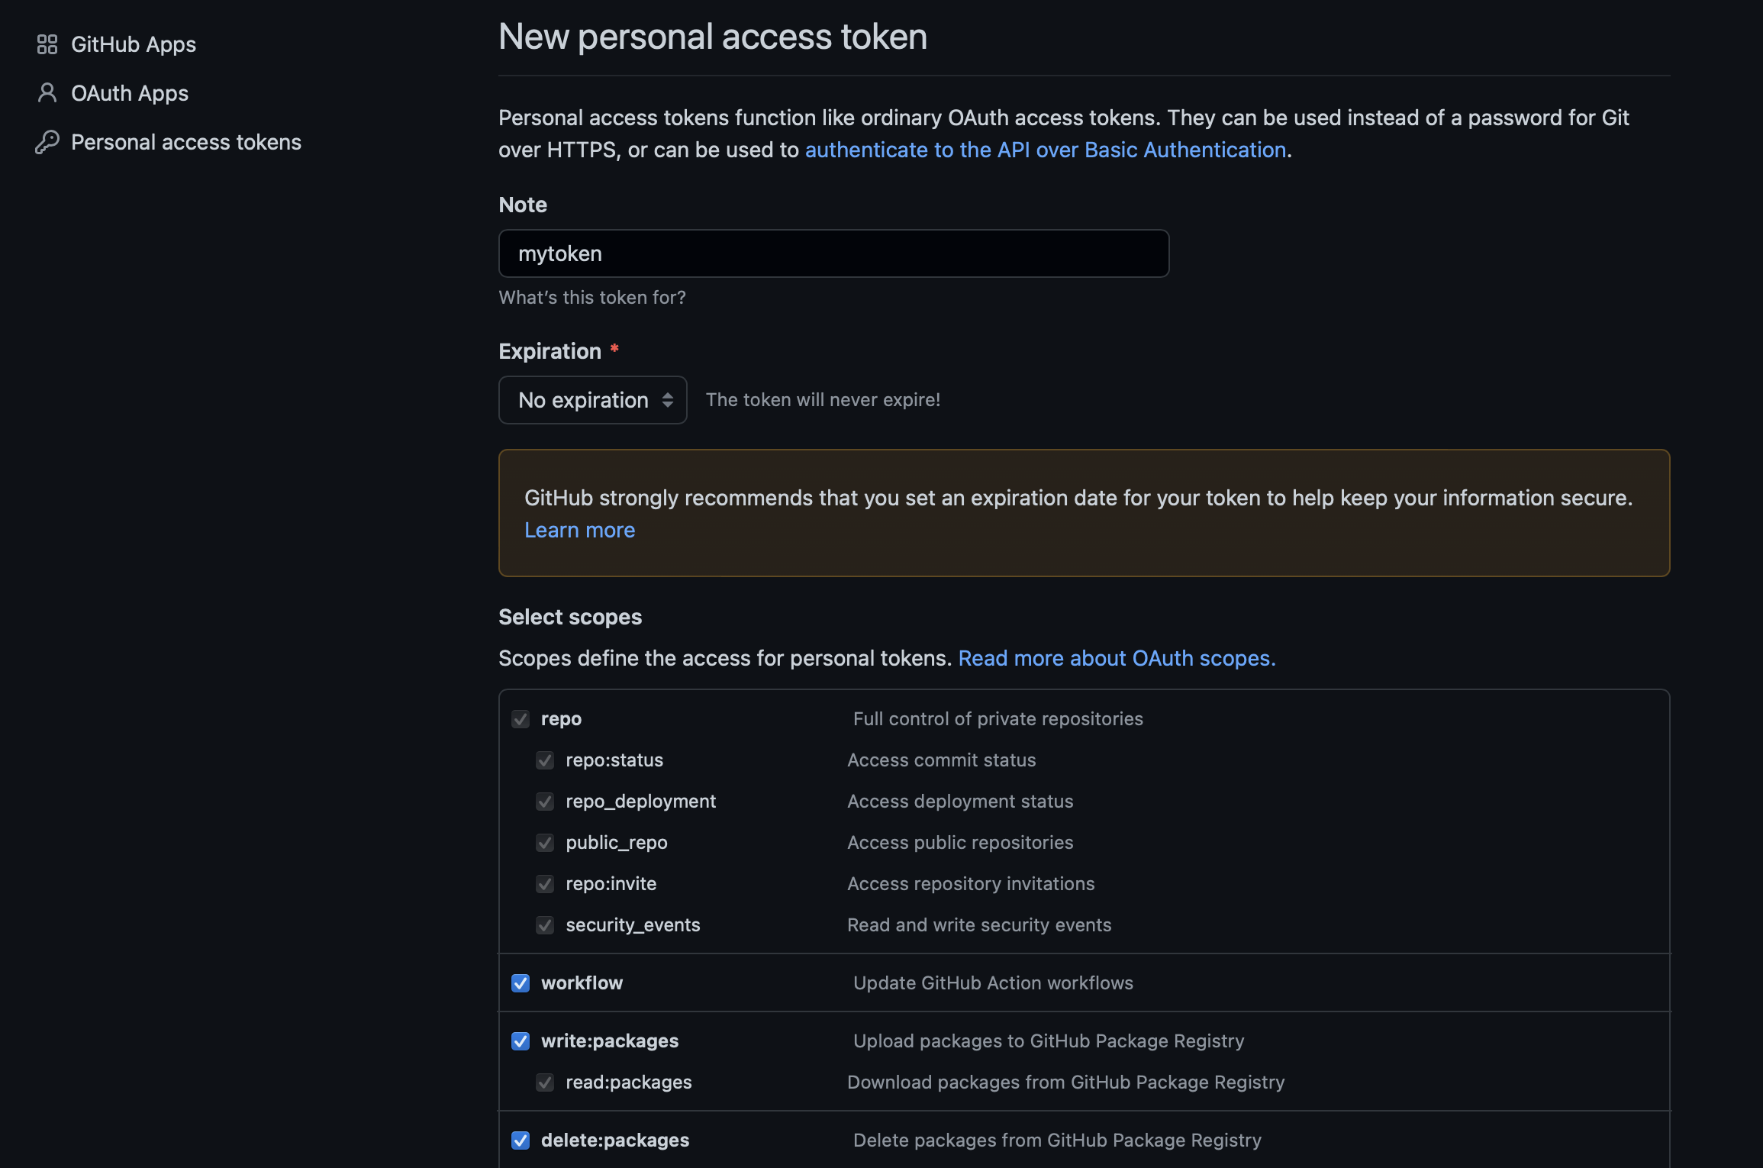Toggle the public_repo checkbox

545,843
